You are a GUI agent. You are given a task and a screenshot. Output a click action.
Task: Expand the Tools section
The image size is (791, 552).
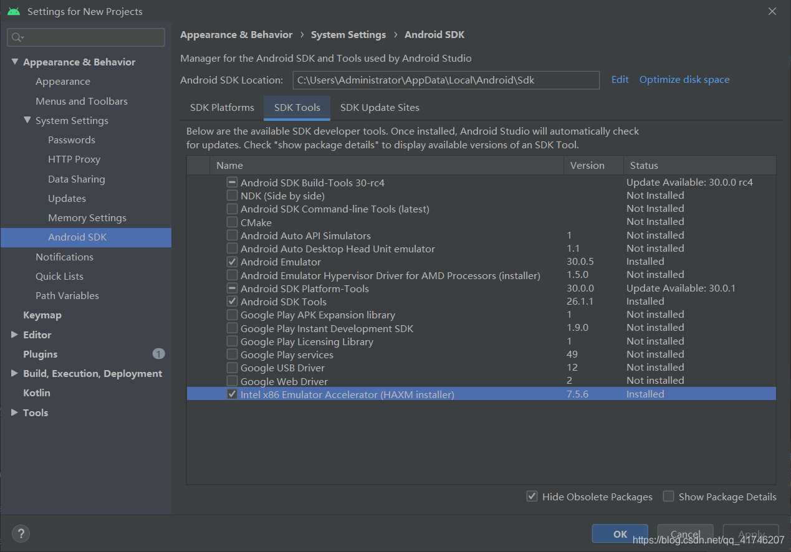pos(15,412)
